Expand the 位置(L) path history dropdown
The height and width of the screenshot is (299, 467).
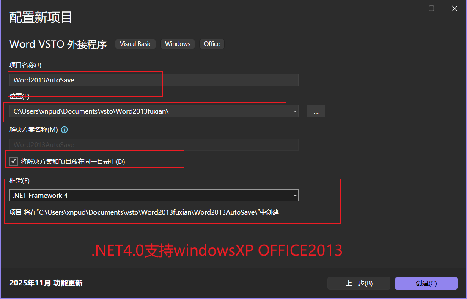click(x=294, y=111)
